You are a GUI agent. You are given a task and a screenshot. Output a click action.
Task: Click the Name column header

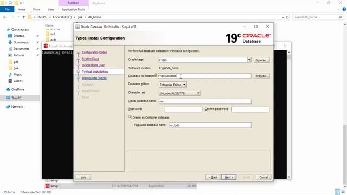point(49,25)
